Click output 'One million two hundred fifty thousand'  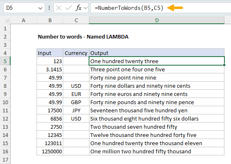pyautogui.click(x=157, y=151)
